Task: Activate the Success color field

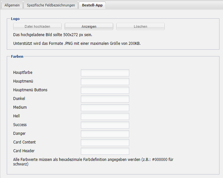Action: pos(105,125)
